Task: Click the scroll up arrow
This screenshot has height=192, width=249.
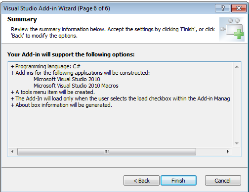Action: tap(237, 67)
